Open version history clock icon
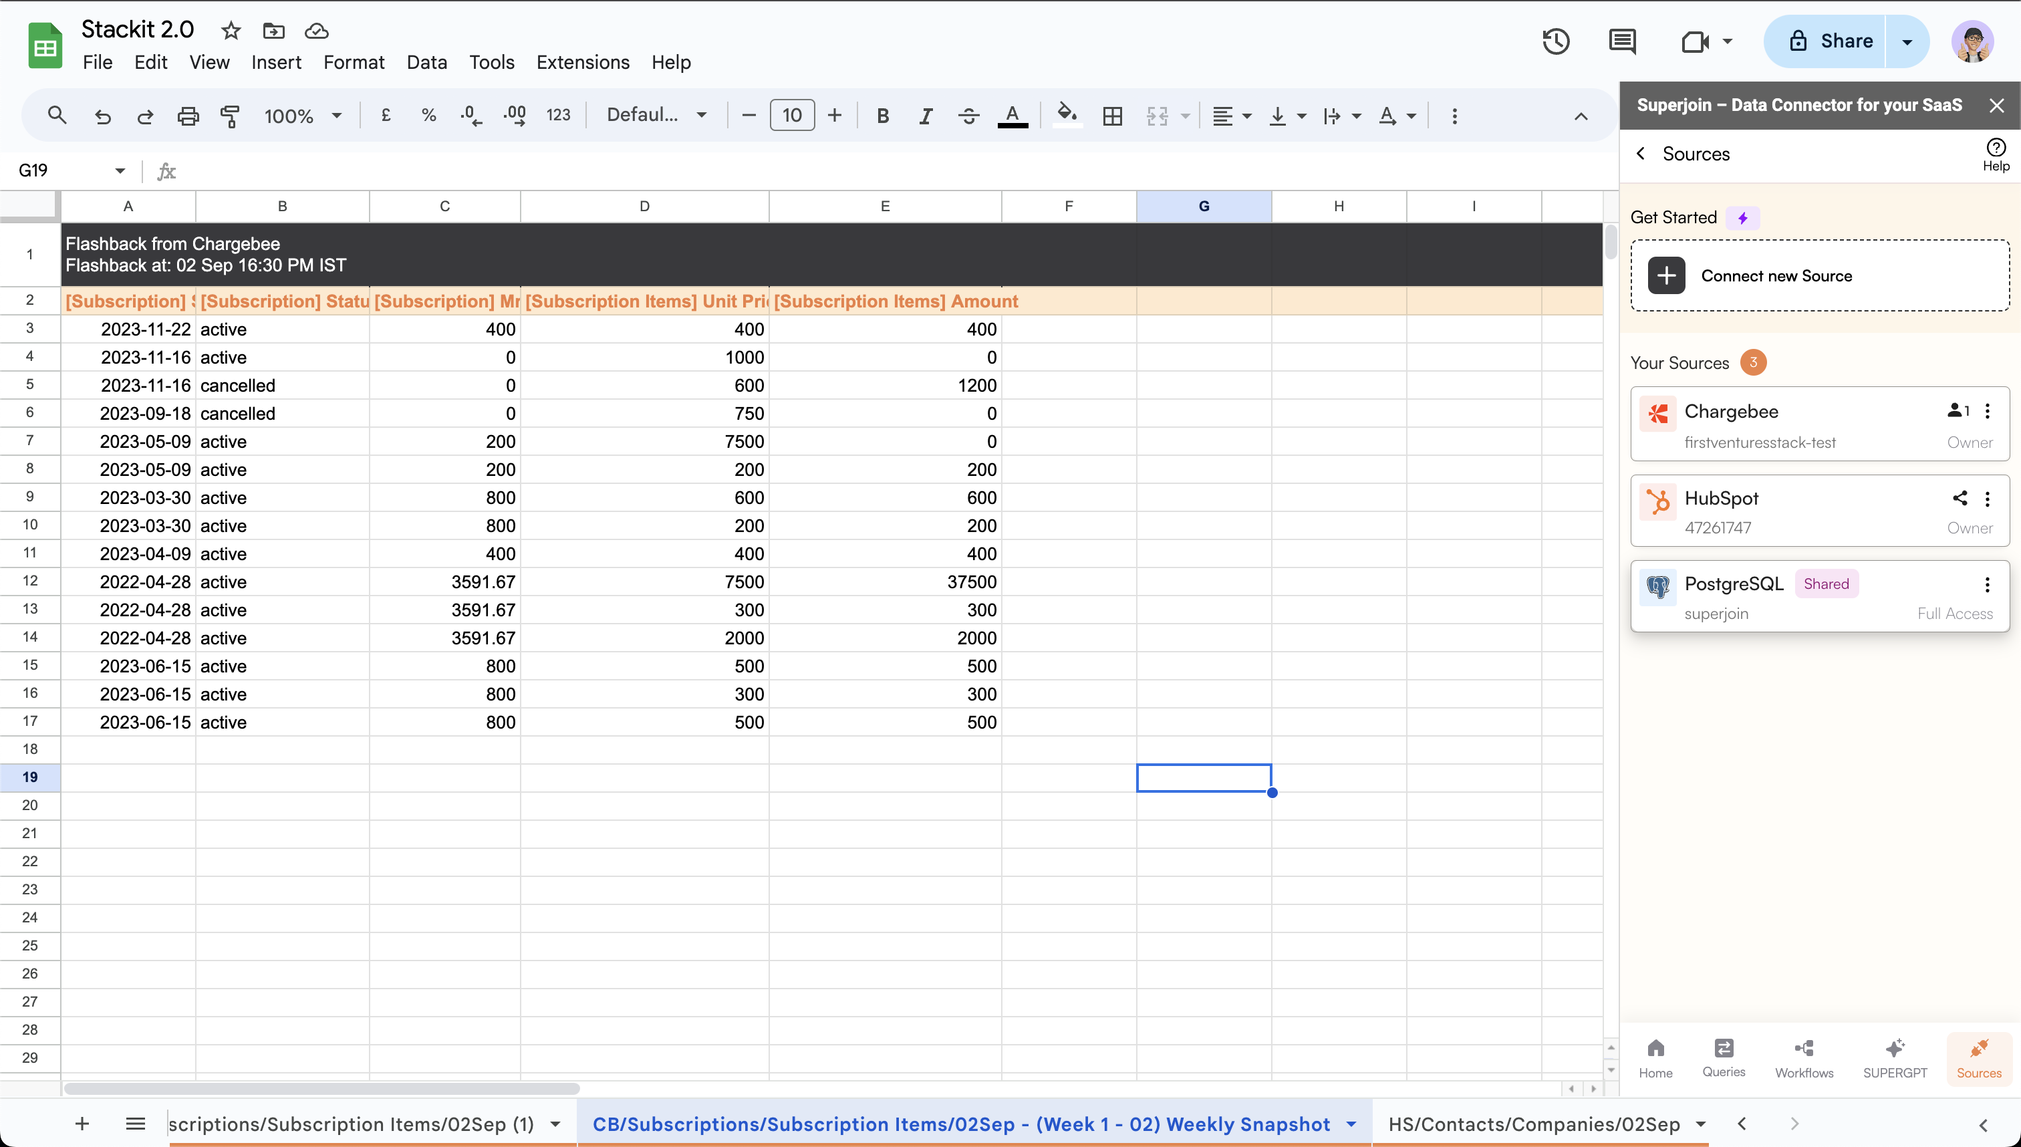 (1556, 41)
